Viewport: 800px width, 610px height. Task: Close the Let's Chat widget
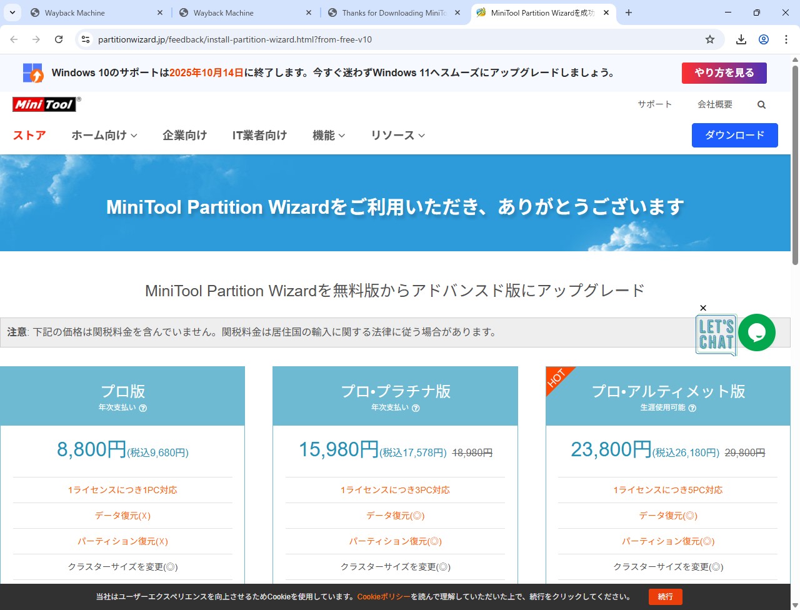pyautogui.click(x=703, y=308)
